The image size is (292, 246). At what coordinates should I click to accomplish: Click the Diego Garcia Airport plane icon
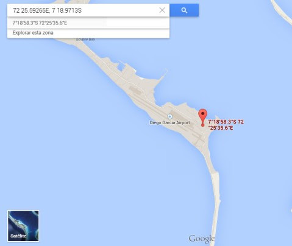170,116
